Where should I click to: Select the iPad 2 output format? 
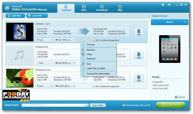[x=167, y=22]
